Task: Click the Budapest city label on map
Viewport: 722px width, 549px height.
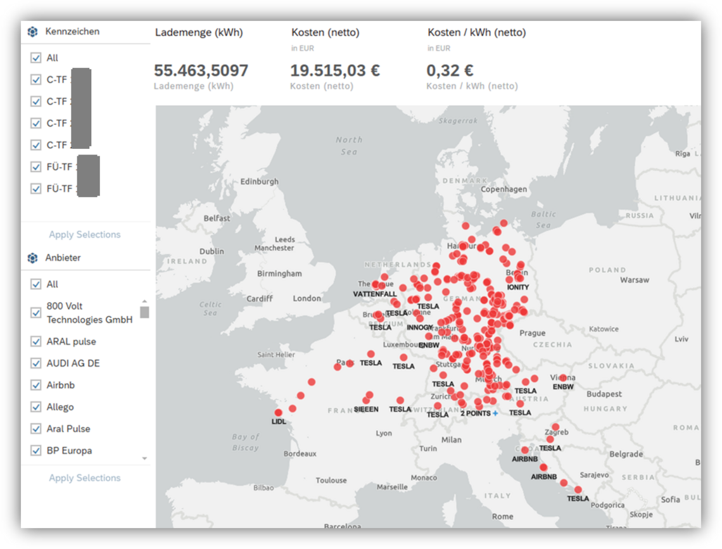Action: [x=604, y=394]
